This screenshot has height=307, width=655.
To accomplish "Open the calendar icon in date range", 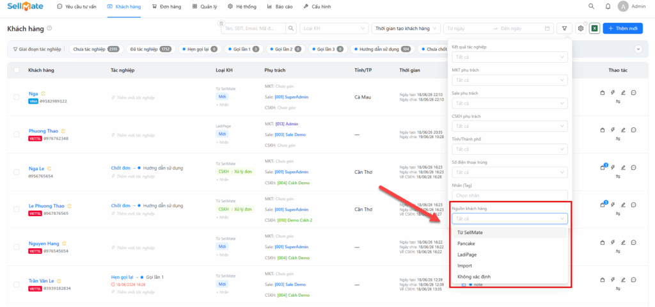I will [548, 28].
